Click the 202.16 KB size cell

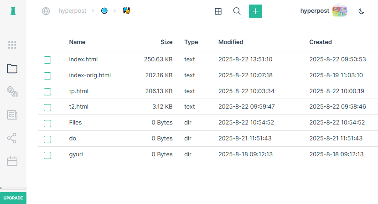(x=159, y=75)
